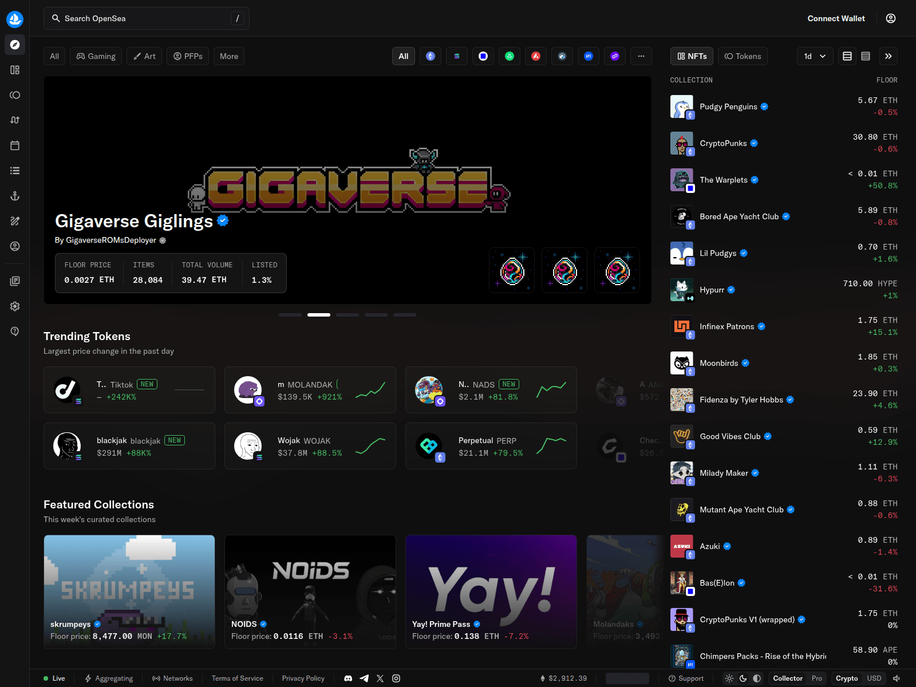
Task: Open the Pudgy Penguins collection row
Action: pyautogui.click(x=784, y=106)
